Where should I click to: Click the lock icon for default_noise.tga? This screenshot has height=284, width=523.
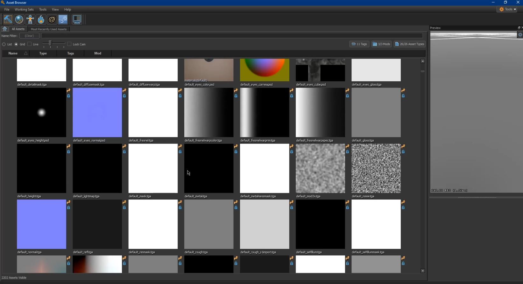coord(403,152)
